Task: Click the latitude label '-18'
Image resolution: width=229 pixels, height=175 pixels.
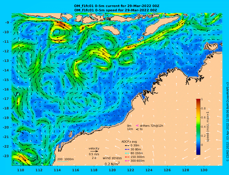Action: point(6,108)
